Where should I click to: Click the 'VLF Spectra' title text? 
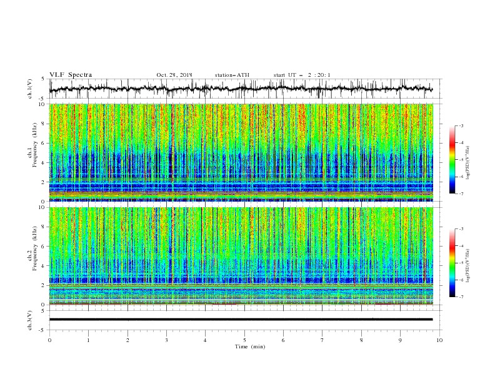tap(71, 75)
